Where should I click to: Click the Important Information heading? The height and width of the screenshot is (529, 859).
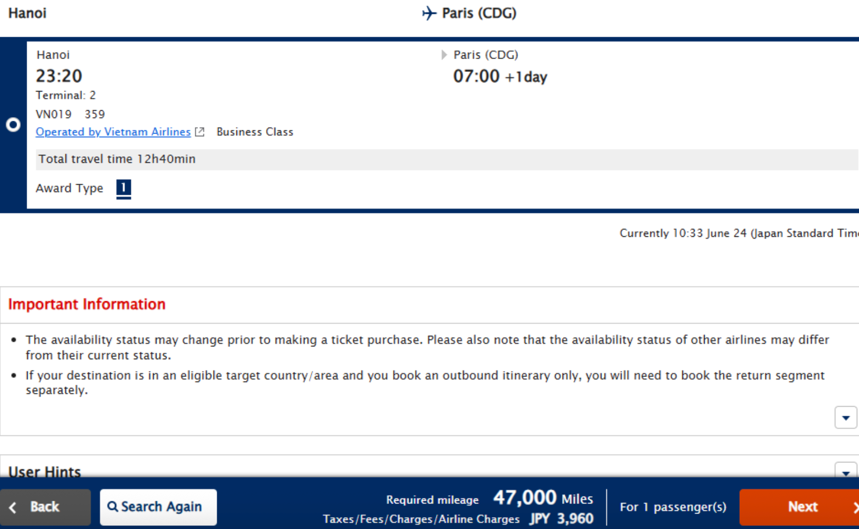87,304
